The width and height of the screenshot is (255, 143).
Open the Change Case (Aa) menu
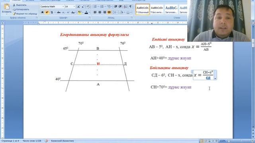[x=73, y=12]
